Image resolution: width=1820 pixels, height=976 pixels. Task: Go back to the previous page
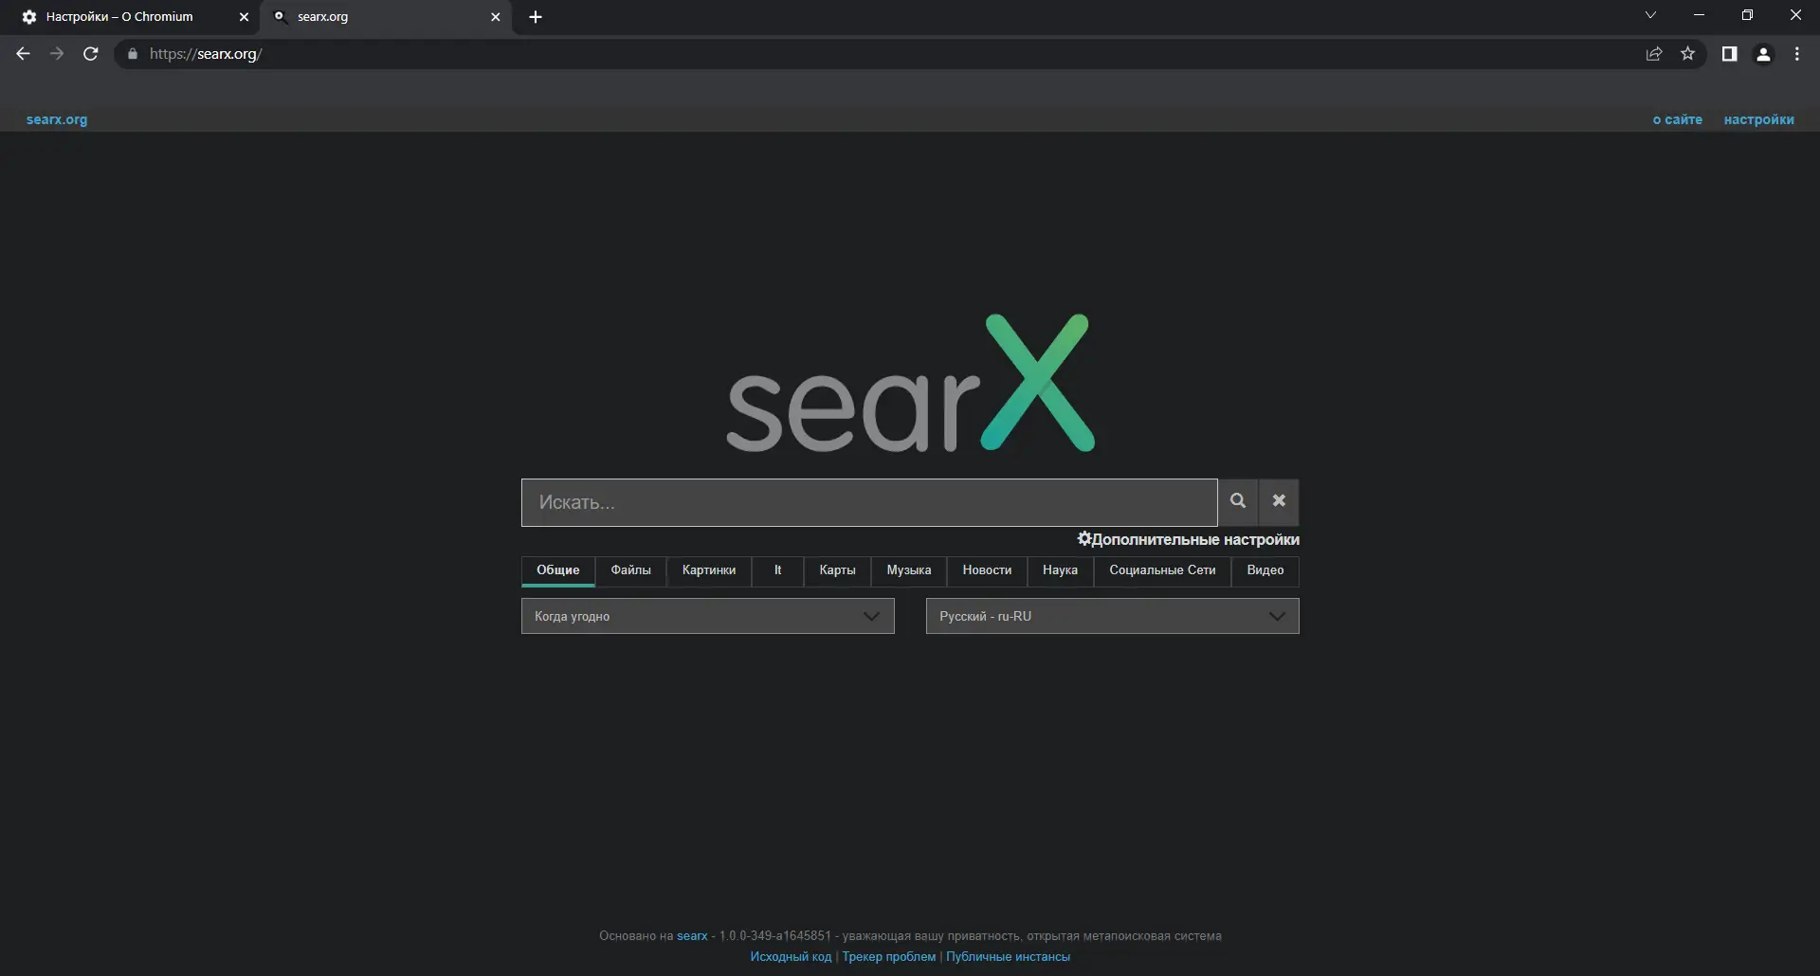pyautogui.click(x=24, y=54)
